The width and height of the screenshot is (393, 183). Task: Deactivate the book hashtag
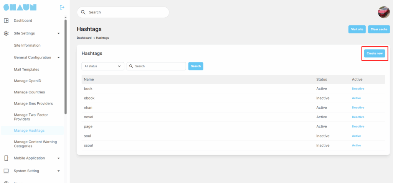(x=358, y=89)
